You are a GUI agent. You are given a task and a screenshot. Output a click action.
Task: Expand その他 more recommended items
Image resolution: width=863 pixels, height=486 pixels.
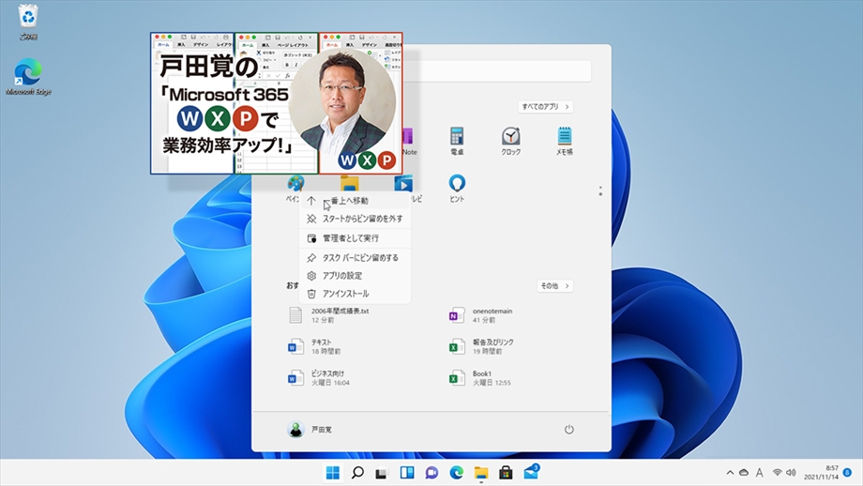pyautogui.click(x=554, y=285)
